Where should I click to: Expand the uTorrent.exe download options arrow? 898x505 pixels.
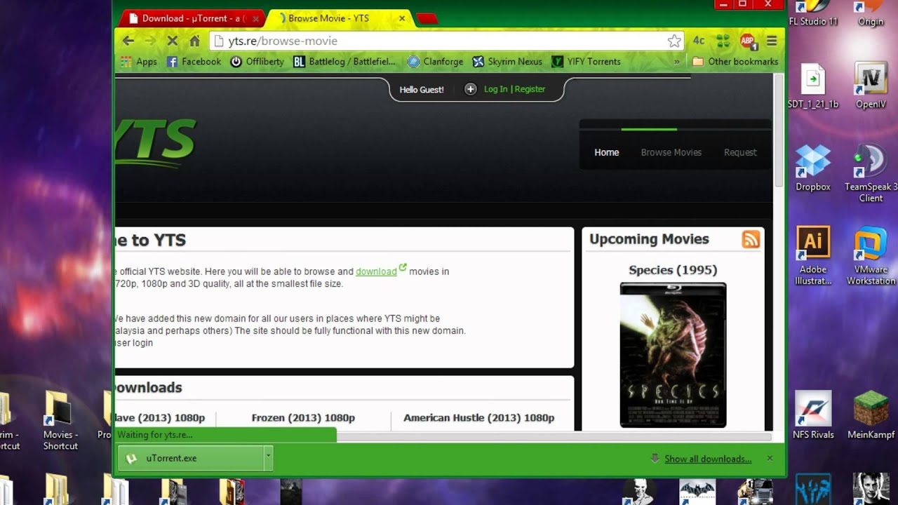[267, 458]
